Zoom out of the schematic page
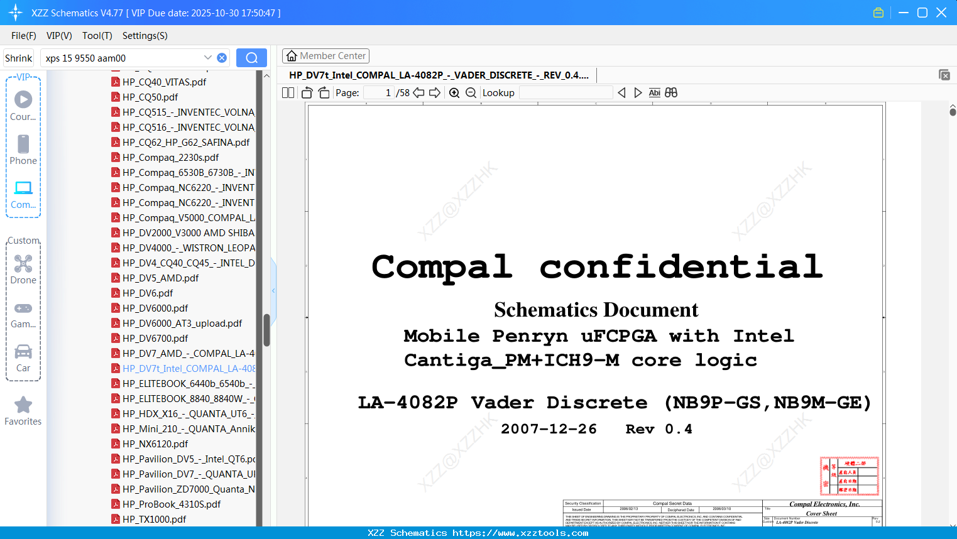Screen dimensions: 957x539 (471, 93)
